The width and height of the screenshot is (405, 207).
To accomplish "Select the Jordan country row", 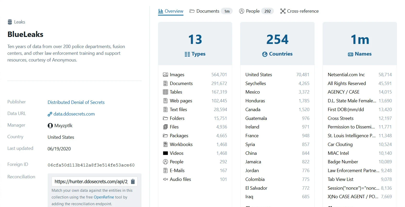I will [277, 171].
